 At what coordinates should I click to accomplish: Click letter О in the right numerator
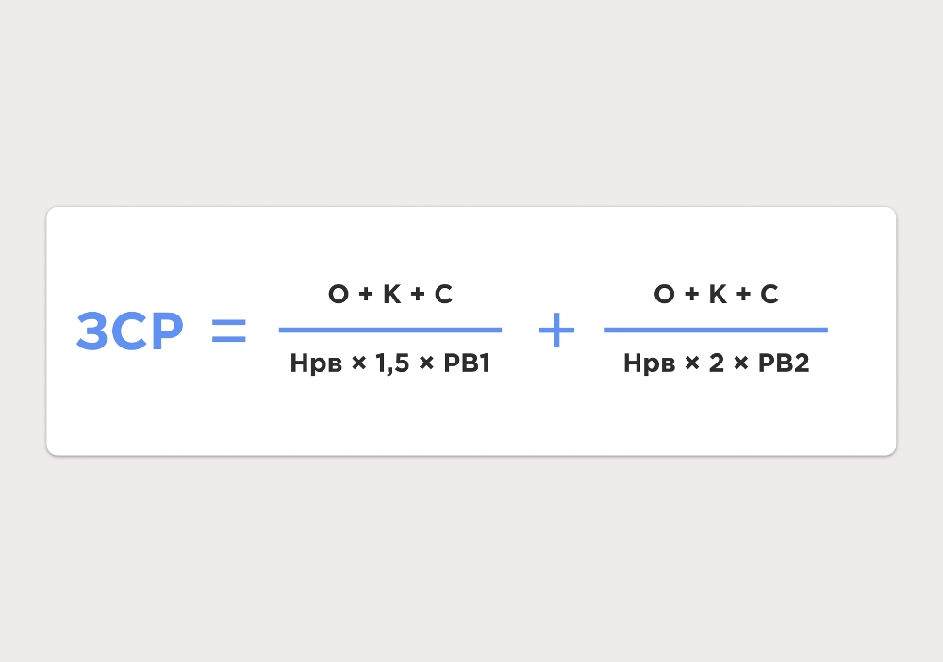coord(665,295)
